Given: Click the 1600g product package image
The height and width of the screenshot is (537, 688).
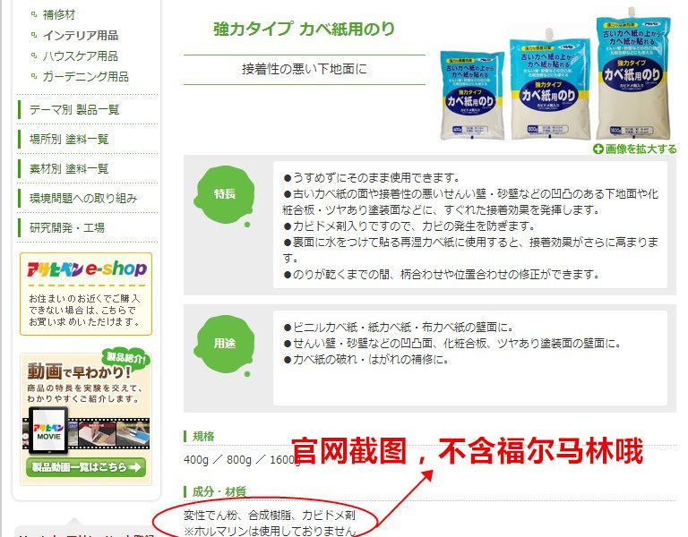Looking at the screenshot, I should [633, 73].
